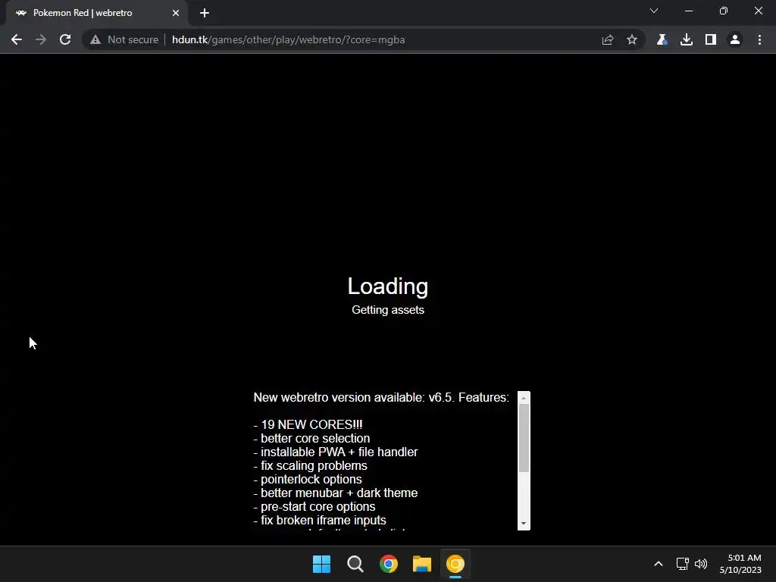Screen dimensions: 776x582
Task: Open the Chrome profile icon
Action: click(735, 39)
